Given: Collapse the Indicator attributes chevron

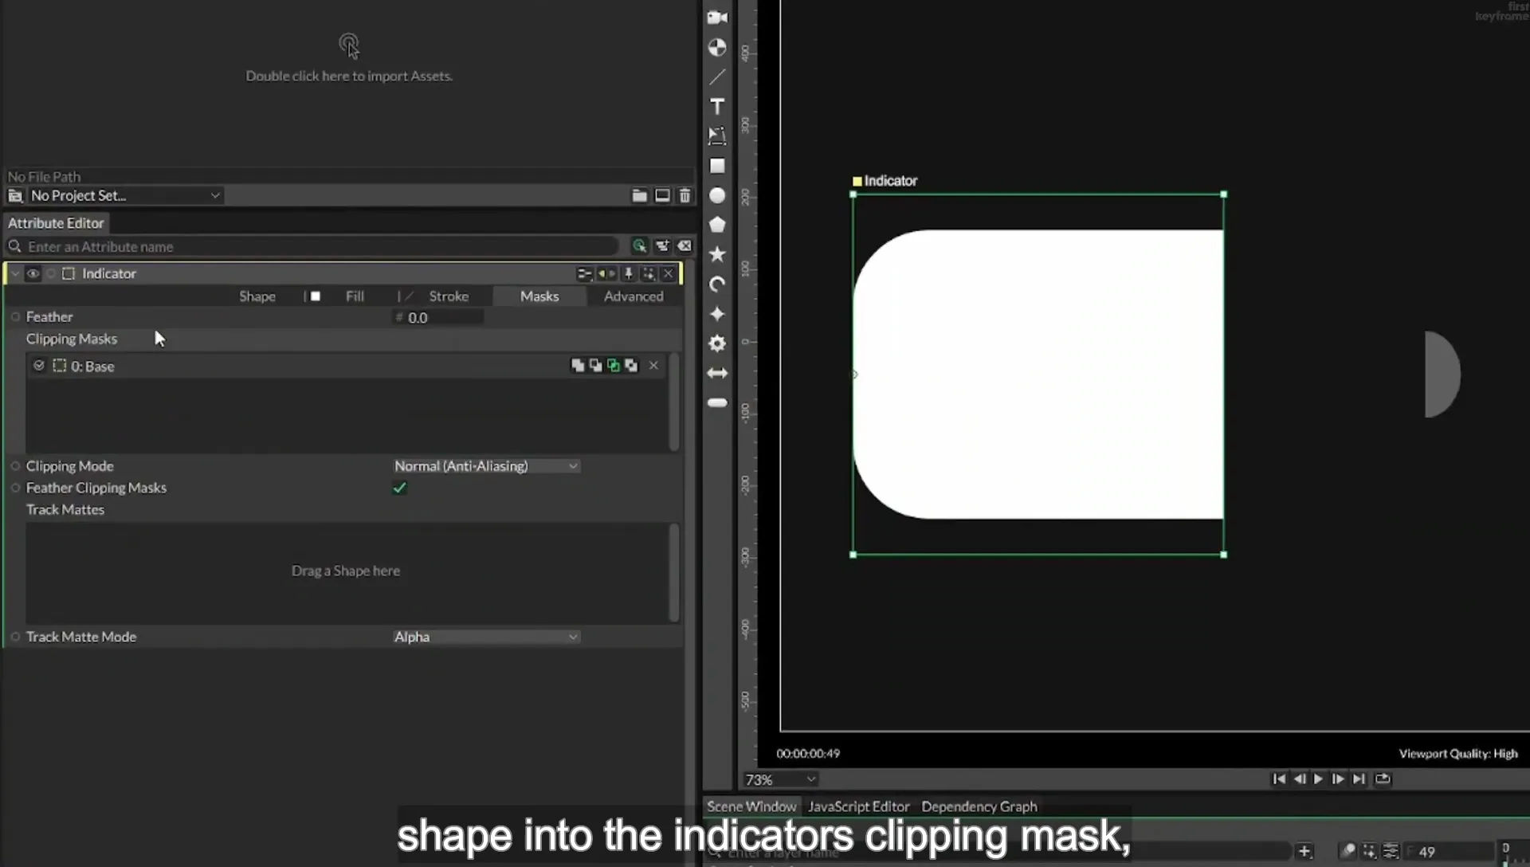Looking at the screenshot, I should click(15, 273).
